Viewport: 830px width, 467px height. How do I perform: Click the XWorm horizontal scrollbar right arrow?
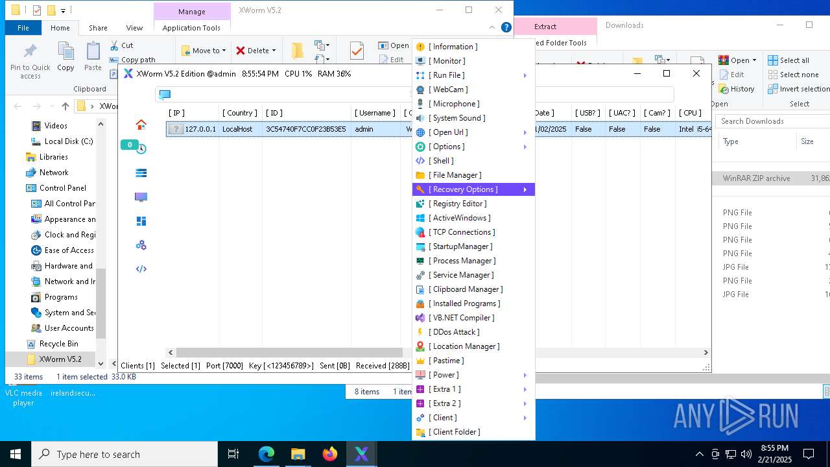point(706,352)
